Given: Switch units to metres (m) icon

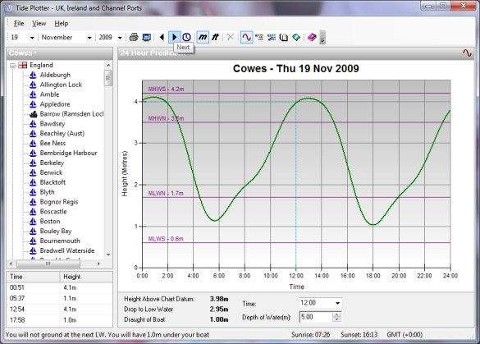Looking at the screenshot, I should pos(203,38).
